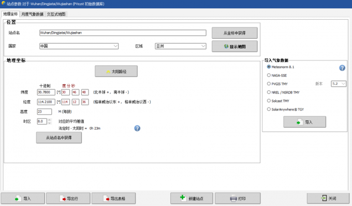Click the 站点名 text field
This screenshot has width=352, height=206.
tap(123, 33)
